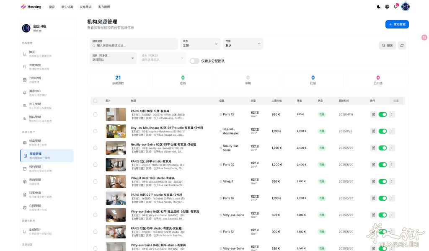Open the 范围 dropdown showing 默认
The height and width of the screenshot is (251, 429).
pyautogui.click(x=243, y=44)
